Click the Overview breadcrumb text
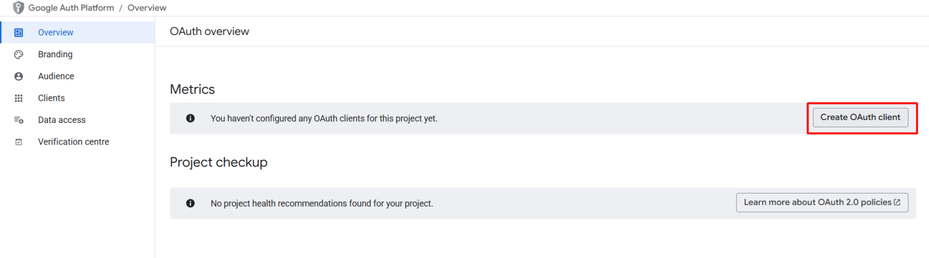 [x=147, y=8]
